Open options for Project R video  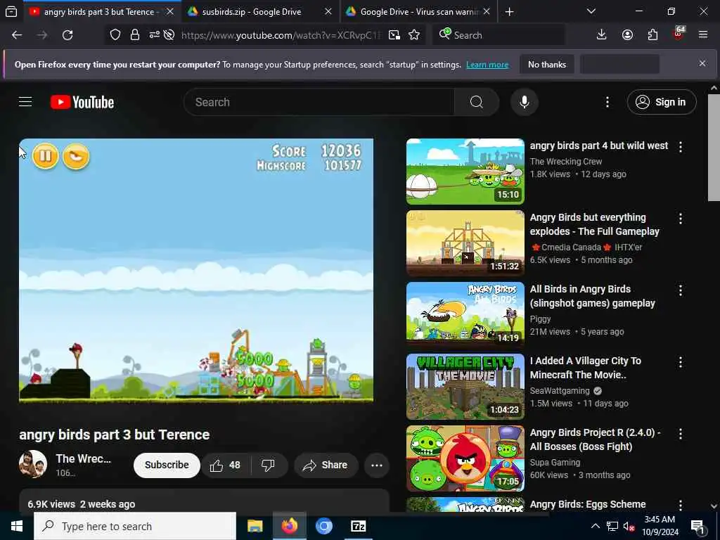(680, 433)
